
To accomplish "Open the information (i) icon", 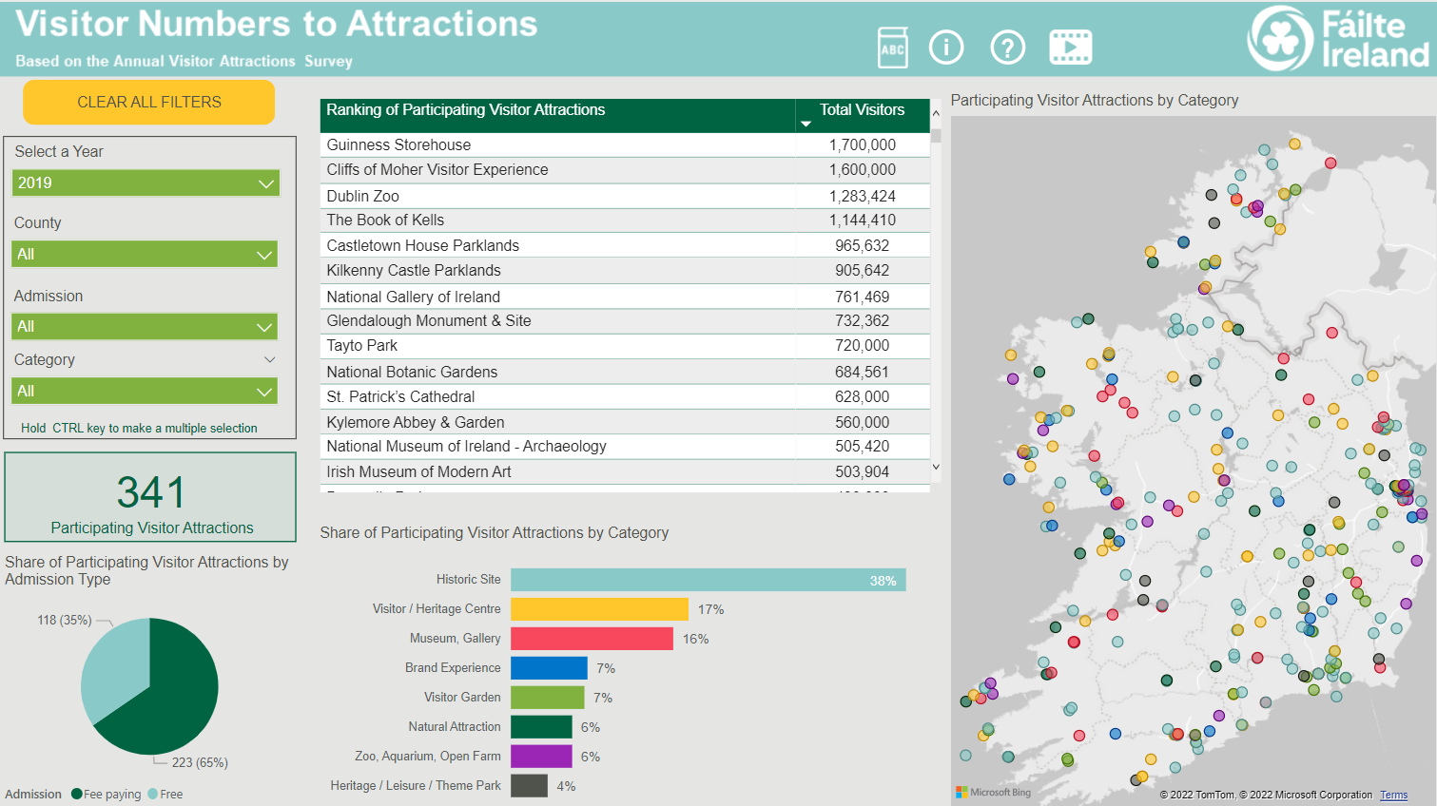I will [946, 47].
